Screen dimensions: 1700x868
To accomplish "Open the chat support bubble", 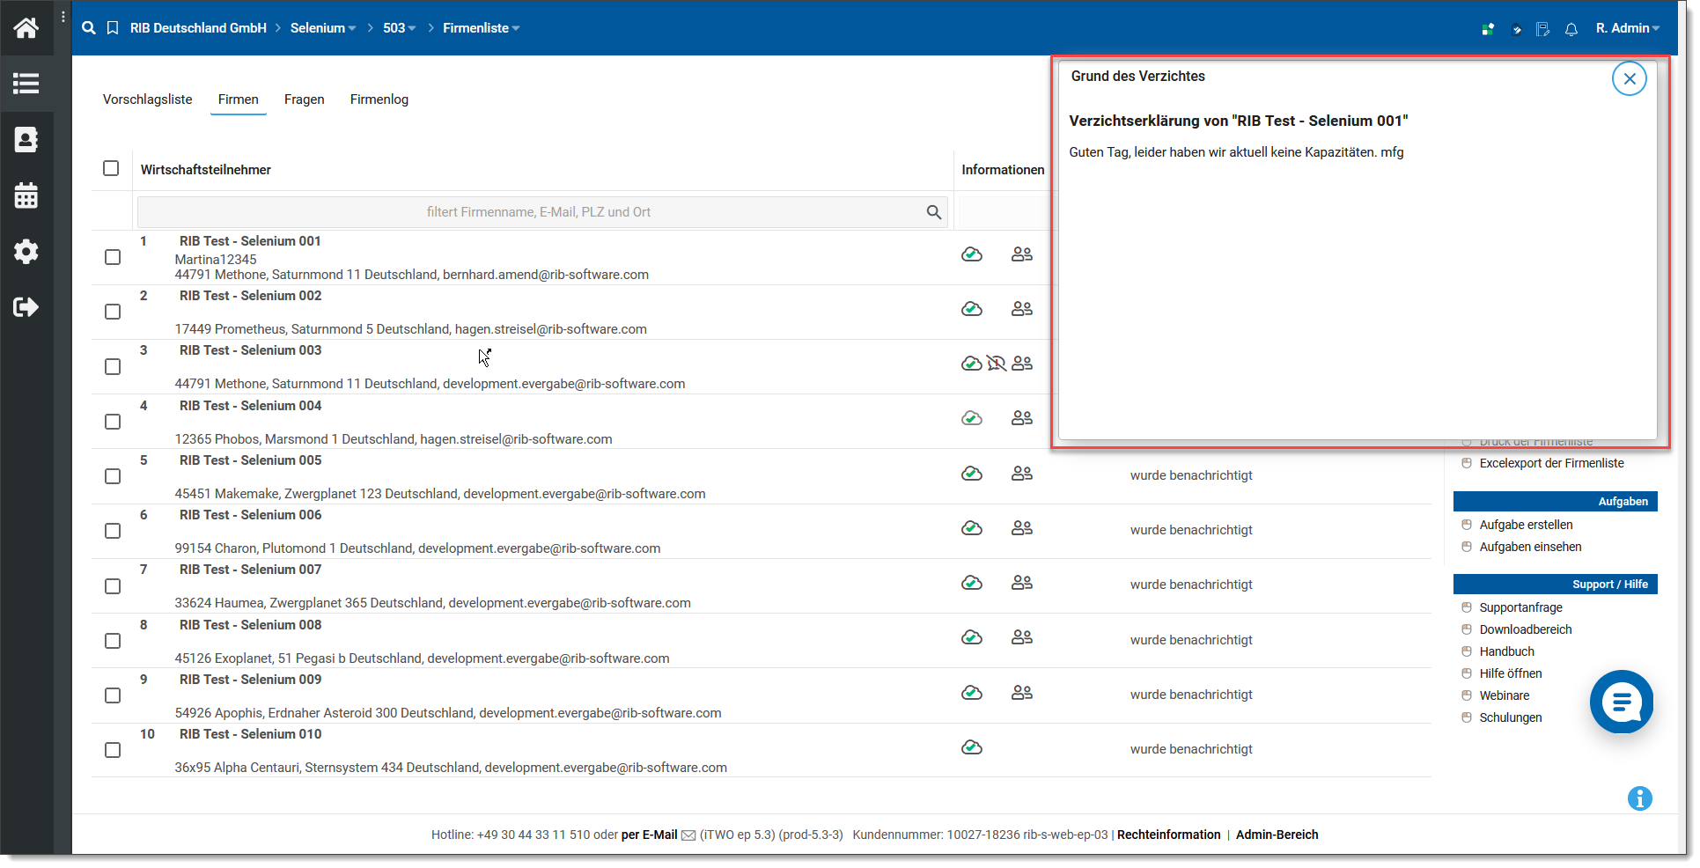I will (1622, 702).
